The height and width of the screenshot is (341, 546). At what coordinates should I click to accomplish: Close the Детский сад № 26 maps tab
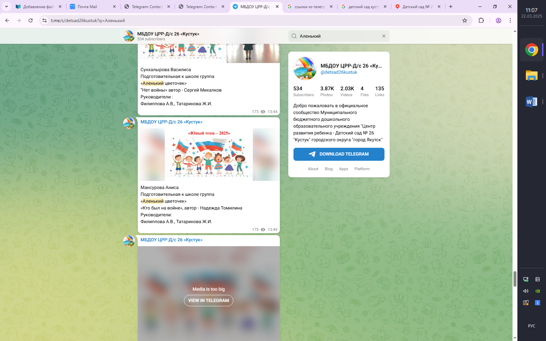point(439,6)
